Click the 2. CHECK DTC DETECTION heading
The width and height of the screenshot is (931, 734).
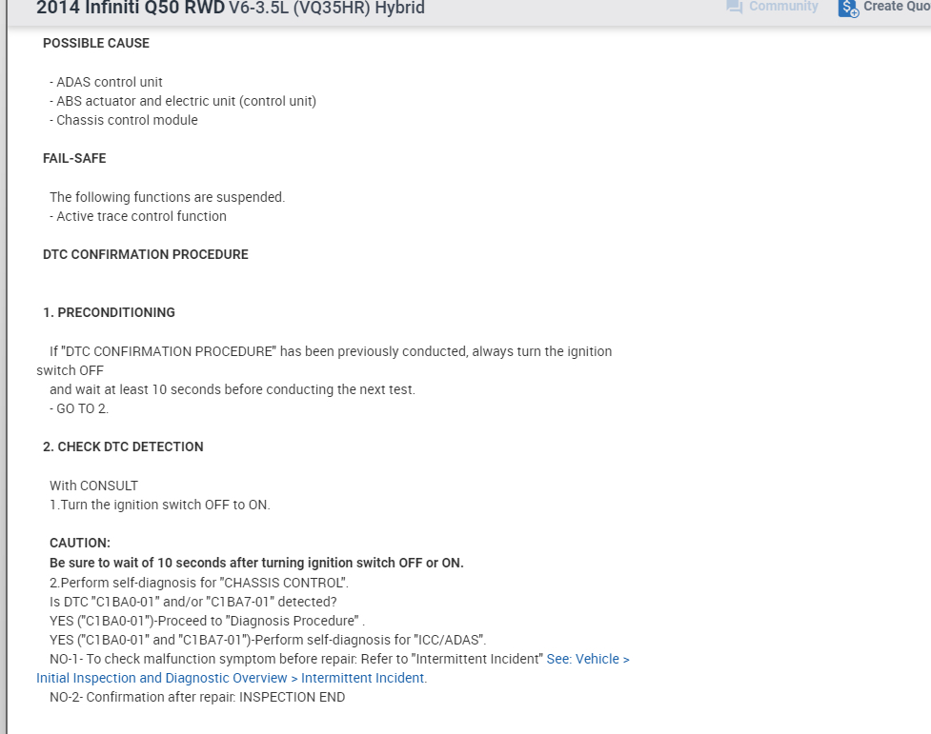click(123, 446)
